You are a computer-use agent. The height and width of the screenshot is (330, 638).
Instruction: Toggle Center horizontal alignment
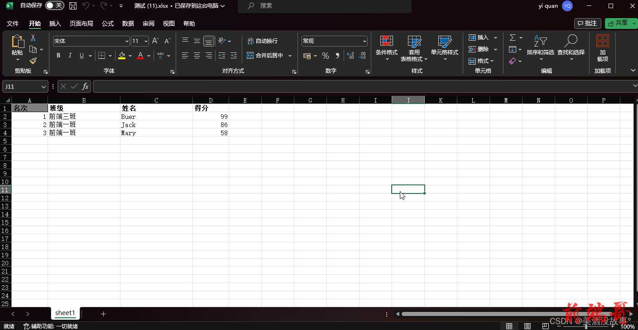click(197, 56)
